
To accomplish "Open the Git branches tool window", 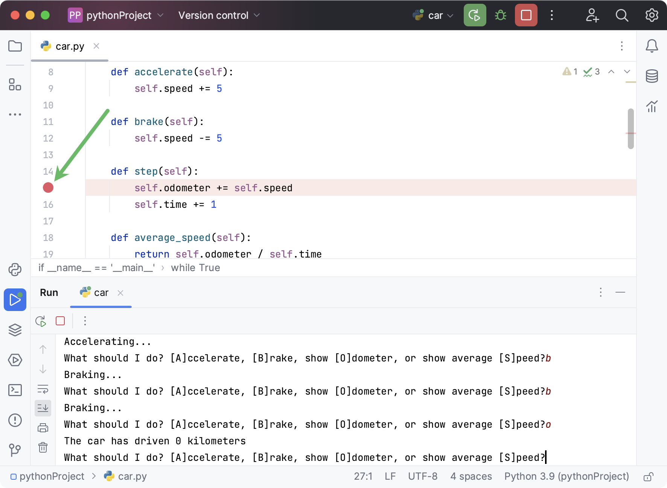I will coord(15,450).
